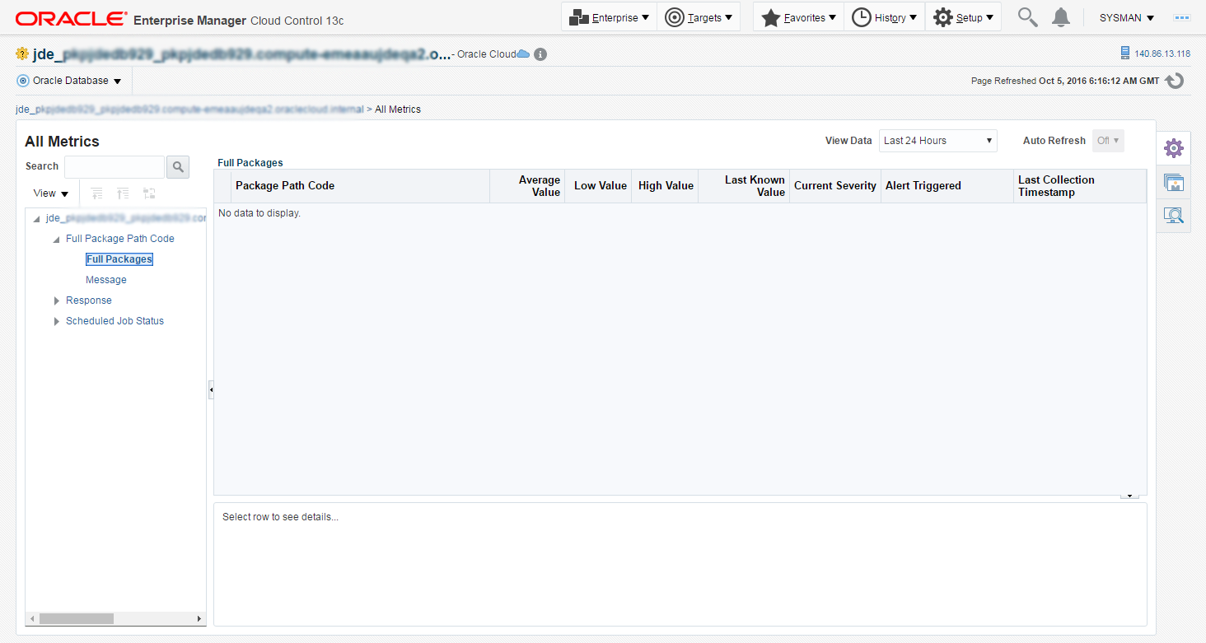
Task: Select the Response tree item
Action: (89, 301)
